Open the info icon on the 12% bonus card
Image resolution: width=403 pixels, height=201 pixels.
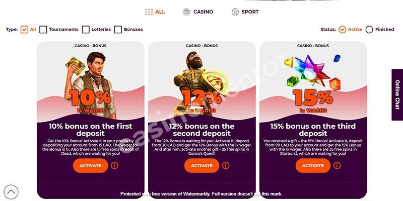coord(226,165)
